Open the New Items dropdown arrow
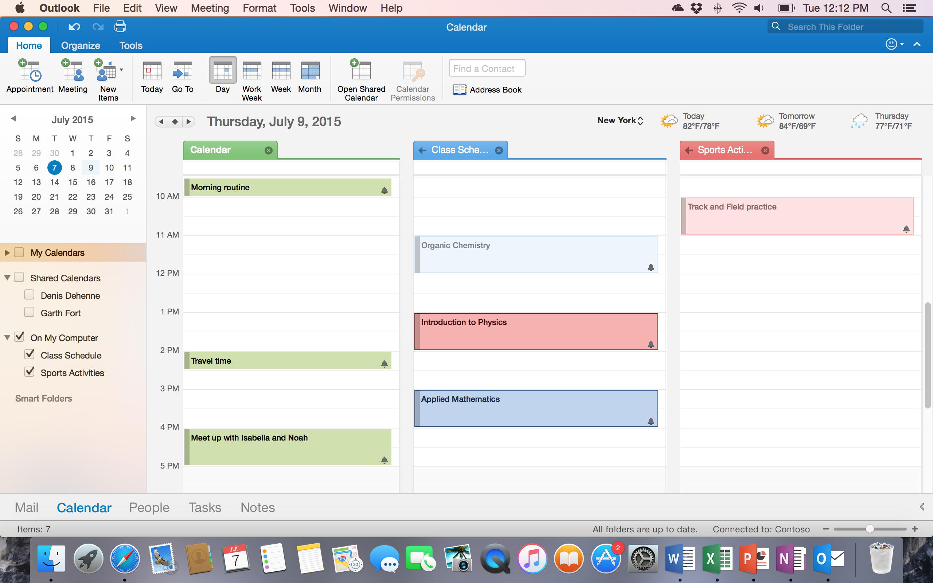Viewport: 933px width, 583px height. tap(121, 70)
